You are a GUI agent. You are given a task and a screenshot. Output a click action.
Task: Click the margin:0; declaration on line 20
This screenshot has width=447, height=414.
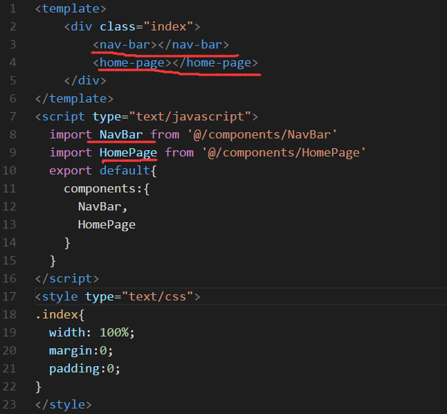(81, 350)
